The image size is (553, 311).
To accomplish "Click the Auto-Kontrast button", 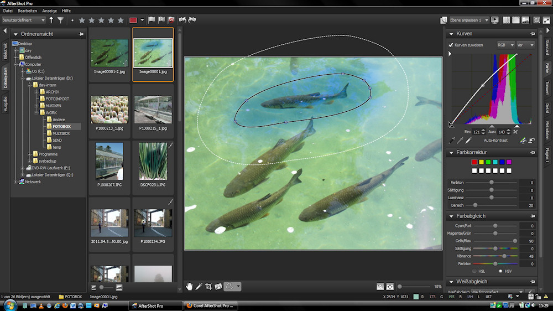I will coord(495,141).
